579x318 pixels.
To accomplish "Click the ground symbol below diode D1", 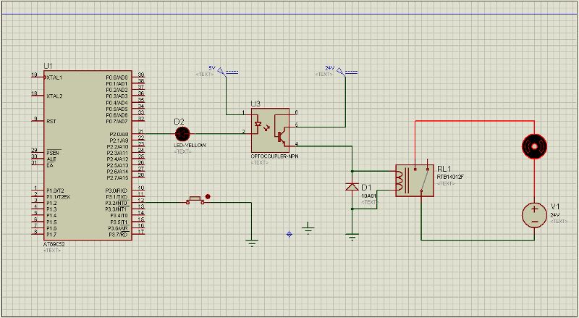I will coord(352,237).
